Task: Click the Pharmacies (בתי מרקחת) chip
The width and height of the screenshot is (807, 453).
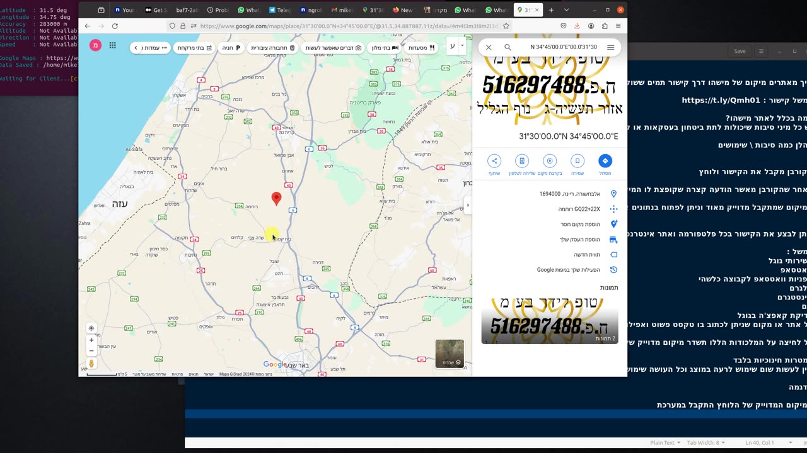Action: pyautogui.click(x=194, y=47)
